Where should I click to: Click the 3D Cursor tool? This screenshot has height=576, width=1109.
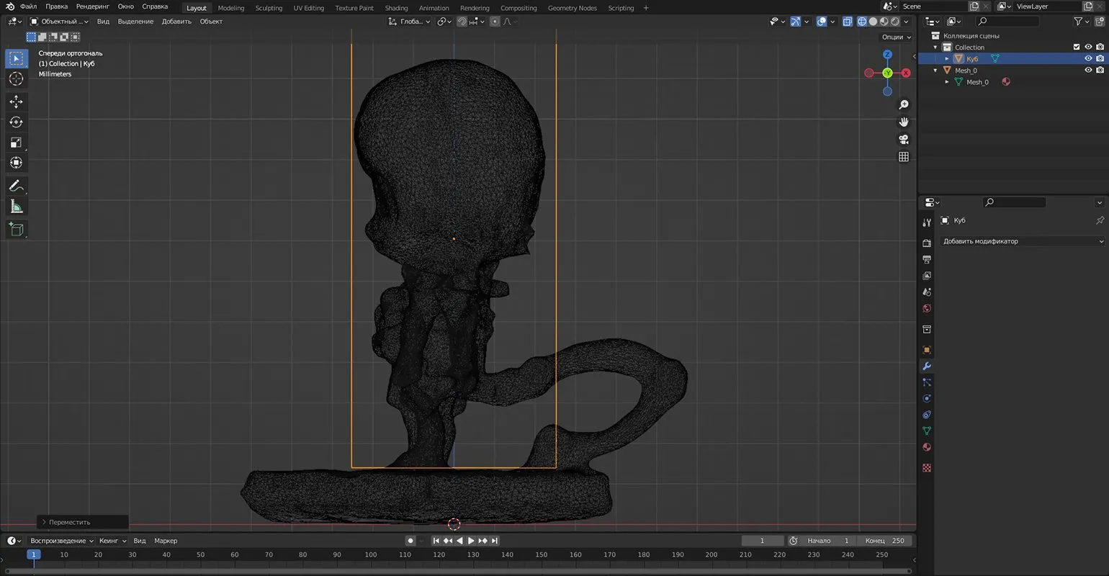click(16, 79)
